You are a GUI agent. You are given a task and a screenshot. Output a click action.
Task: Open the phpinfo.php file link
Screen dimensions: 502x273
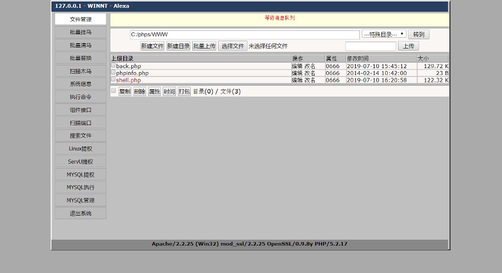coord(132,73)
